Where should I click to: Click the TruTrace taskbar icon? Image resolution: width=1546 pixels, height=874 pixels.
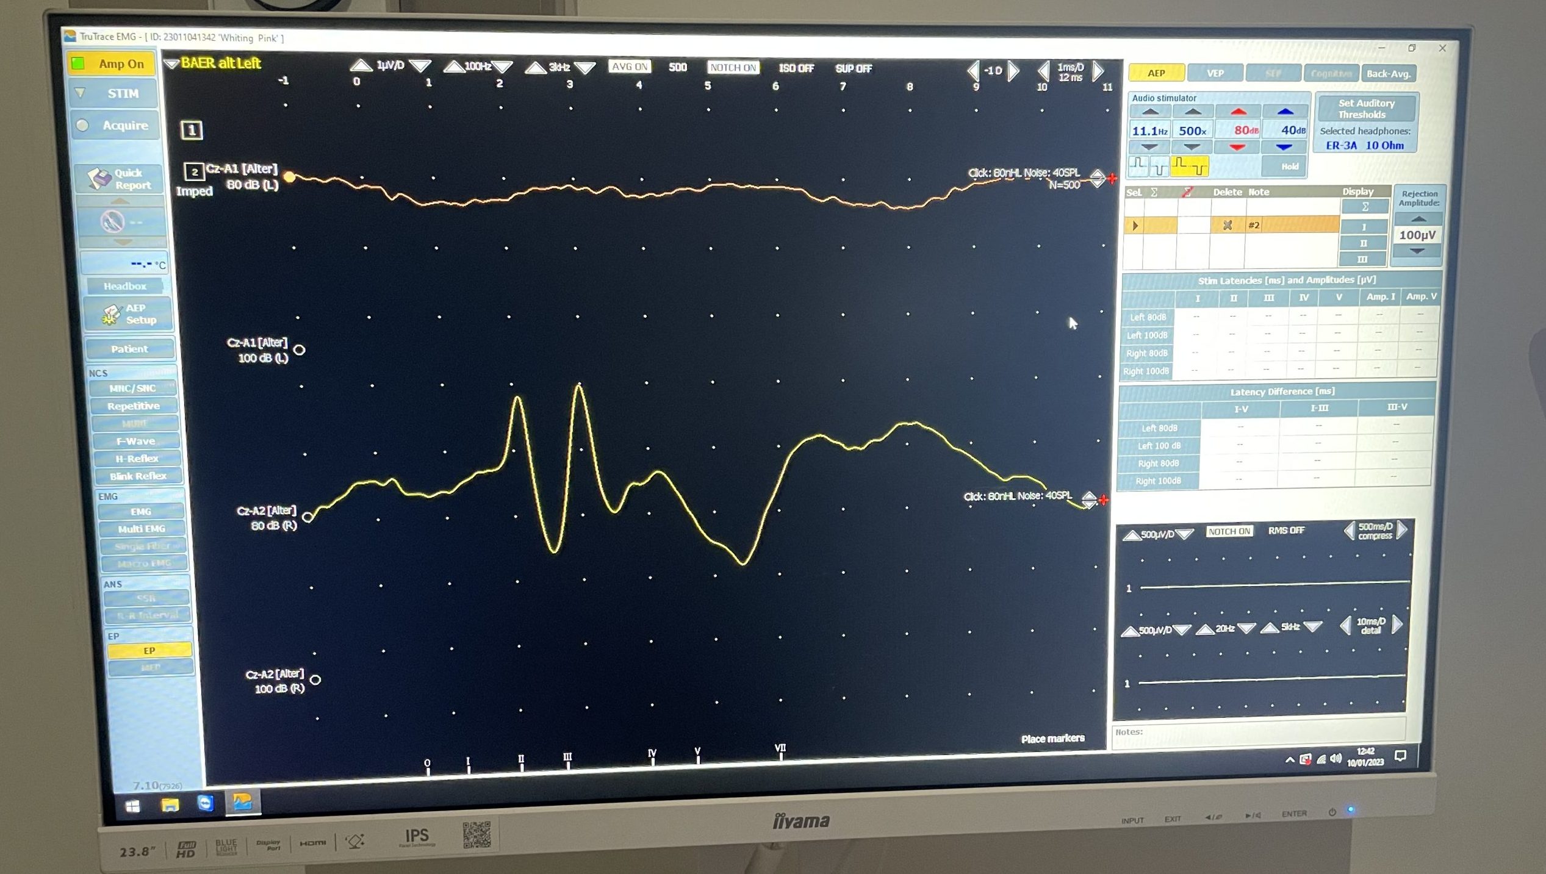click(243, 801)
